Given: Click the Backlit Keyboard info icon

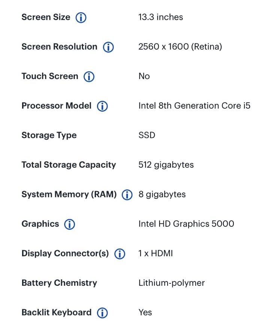Looking at the screenshot, I should point(102,313).
